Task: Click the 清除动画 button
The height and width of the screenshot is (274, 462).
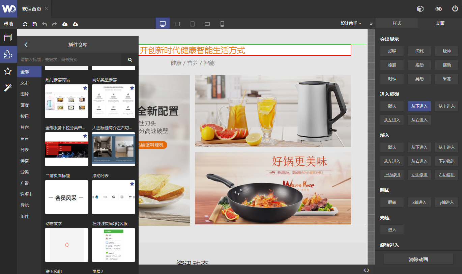Action: (418, 259)
